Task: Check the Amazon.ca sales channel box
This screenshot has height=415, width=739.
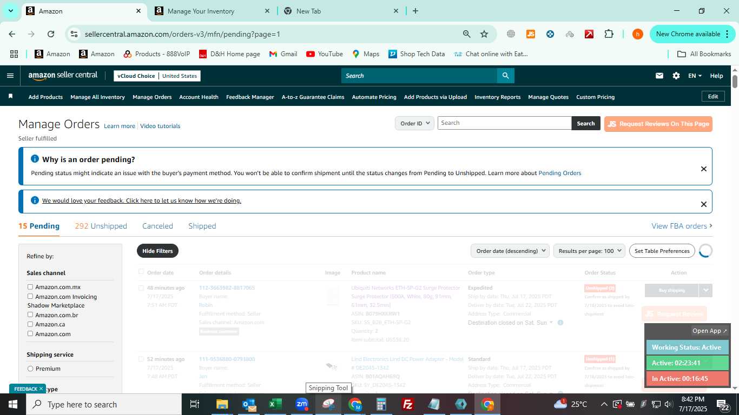Action: pos(30,324)
